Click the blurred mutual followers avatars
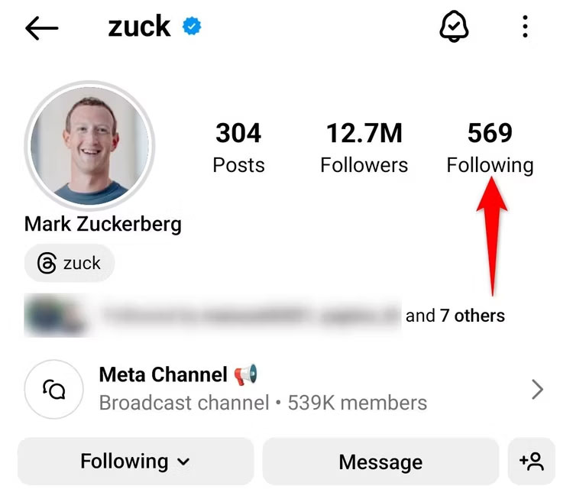The width and height of the screenshot is (573, 499). [53, 316]
